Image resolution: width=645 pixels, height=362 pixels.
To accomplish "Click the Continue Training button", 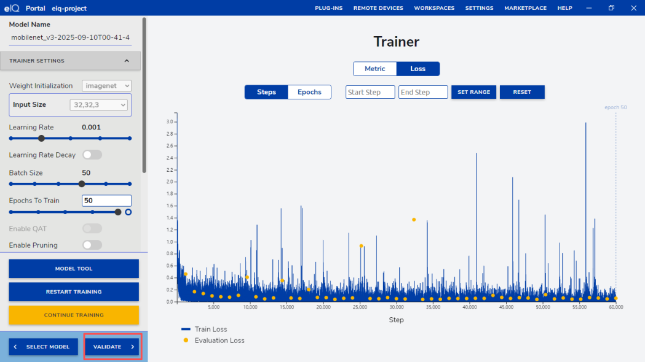I will pyautogui.click(x=74, y=315).
